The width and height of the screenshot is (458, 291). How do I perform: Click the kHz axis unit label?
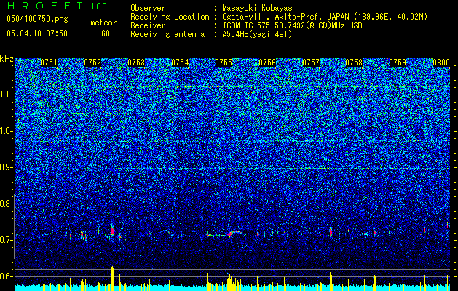[x=7, y=59]
